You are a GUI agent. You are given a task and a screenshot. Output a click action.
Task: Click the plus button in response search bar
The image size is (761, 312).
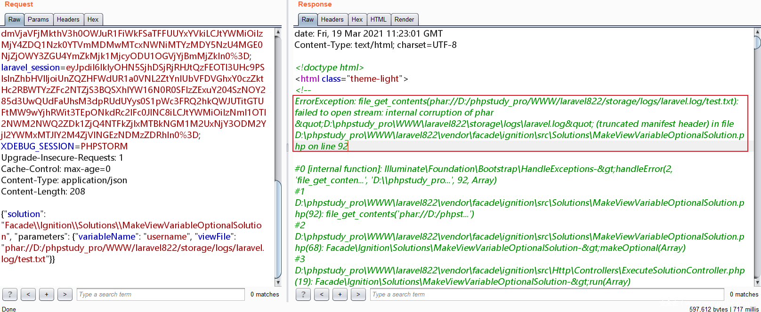coord(340,295)
